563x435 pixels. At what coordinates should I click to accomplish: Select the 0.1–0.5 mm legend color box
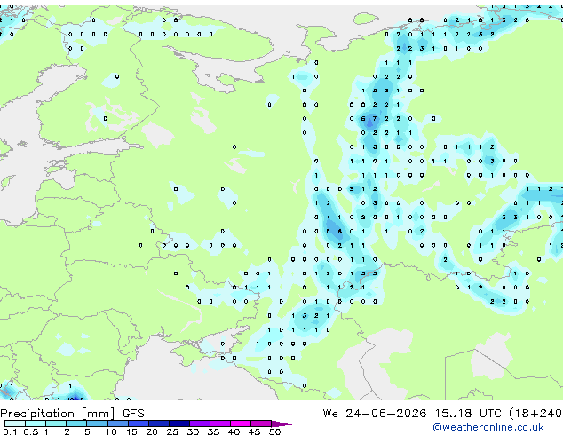(x=15, y=423)
